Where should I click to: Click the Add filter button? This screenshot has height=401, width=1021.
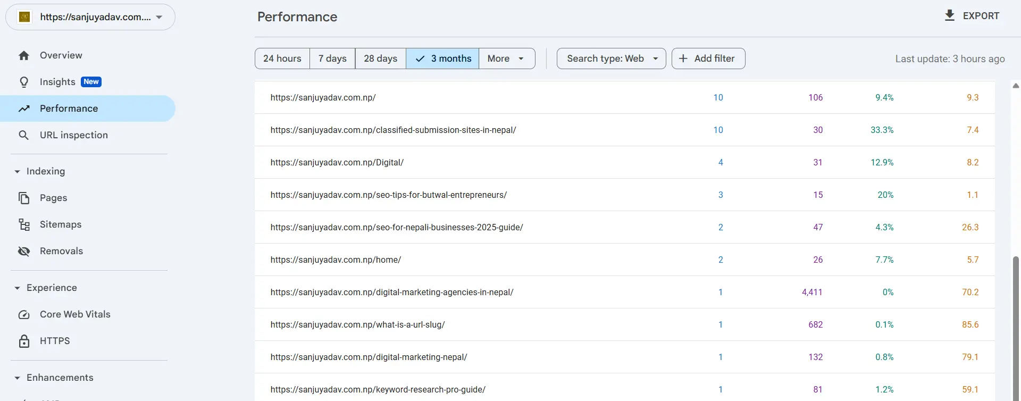coord(708,59)
